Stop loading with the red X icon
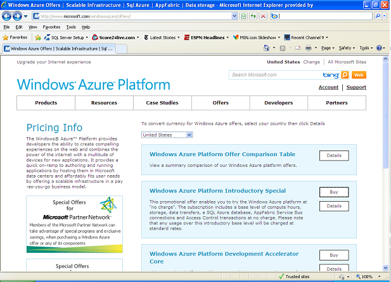Viewport: 391px width, 282px height. (263, 16)
